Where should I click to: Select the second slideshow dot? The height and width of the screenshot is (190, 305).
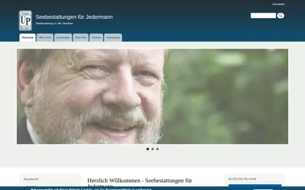pos(152,149)
